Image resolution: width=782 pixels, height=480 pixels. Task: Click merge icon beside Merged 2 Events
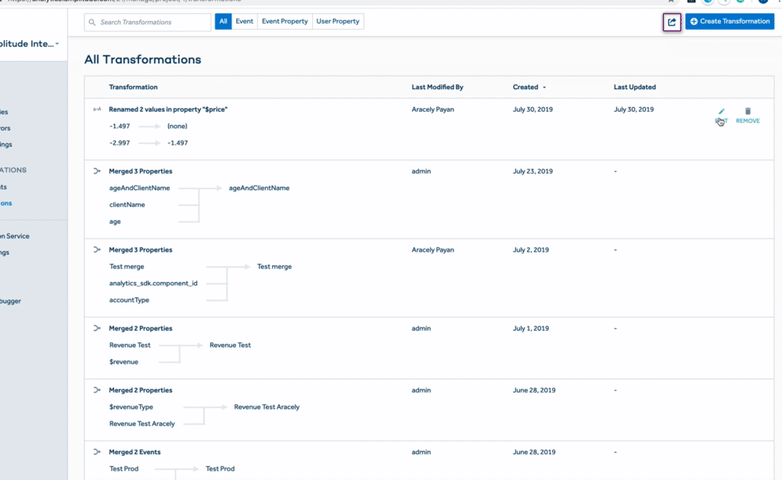[97, 452]
